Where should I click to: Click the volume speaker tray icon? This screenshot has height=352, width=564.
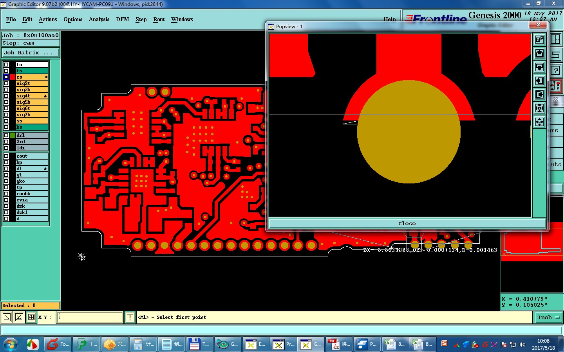click(x=522, y=345)
